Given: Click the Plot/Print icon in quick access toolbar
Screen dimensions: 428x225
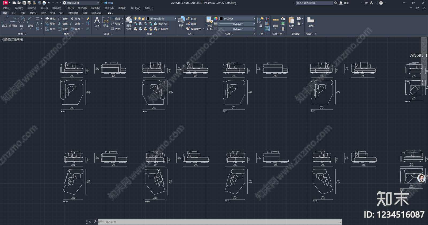Looking at the screenshot, I should point(44,3).
